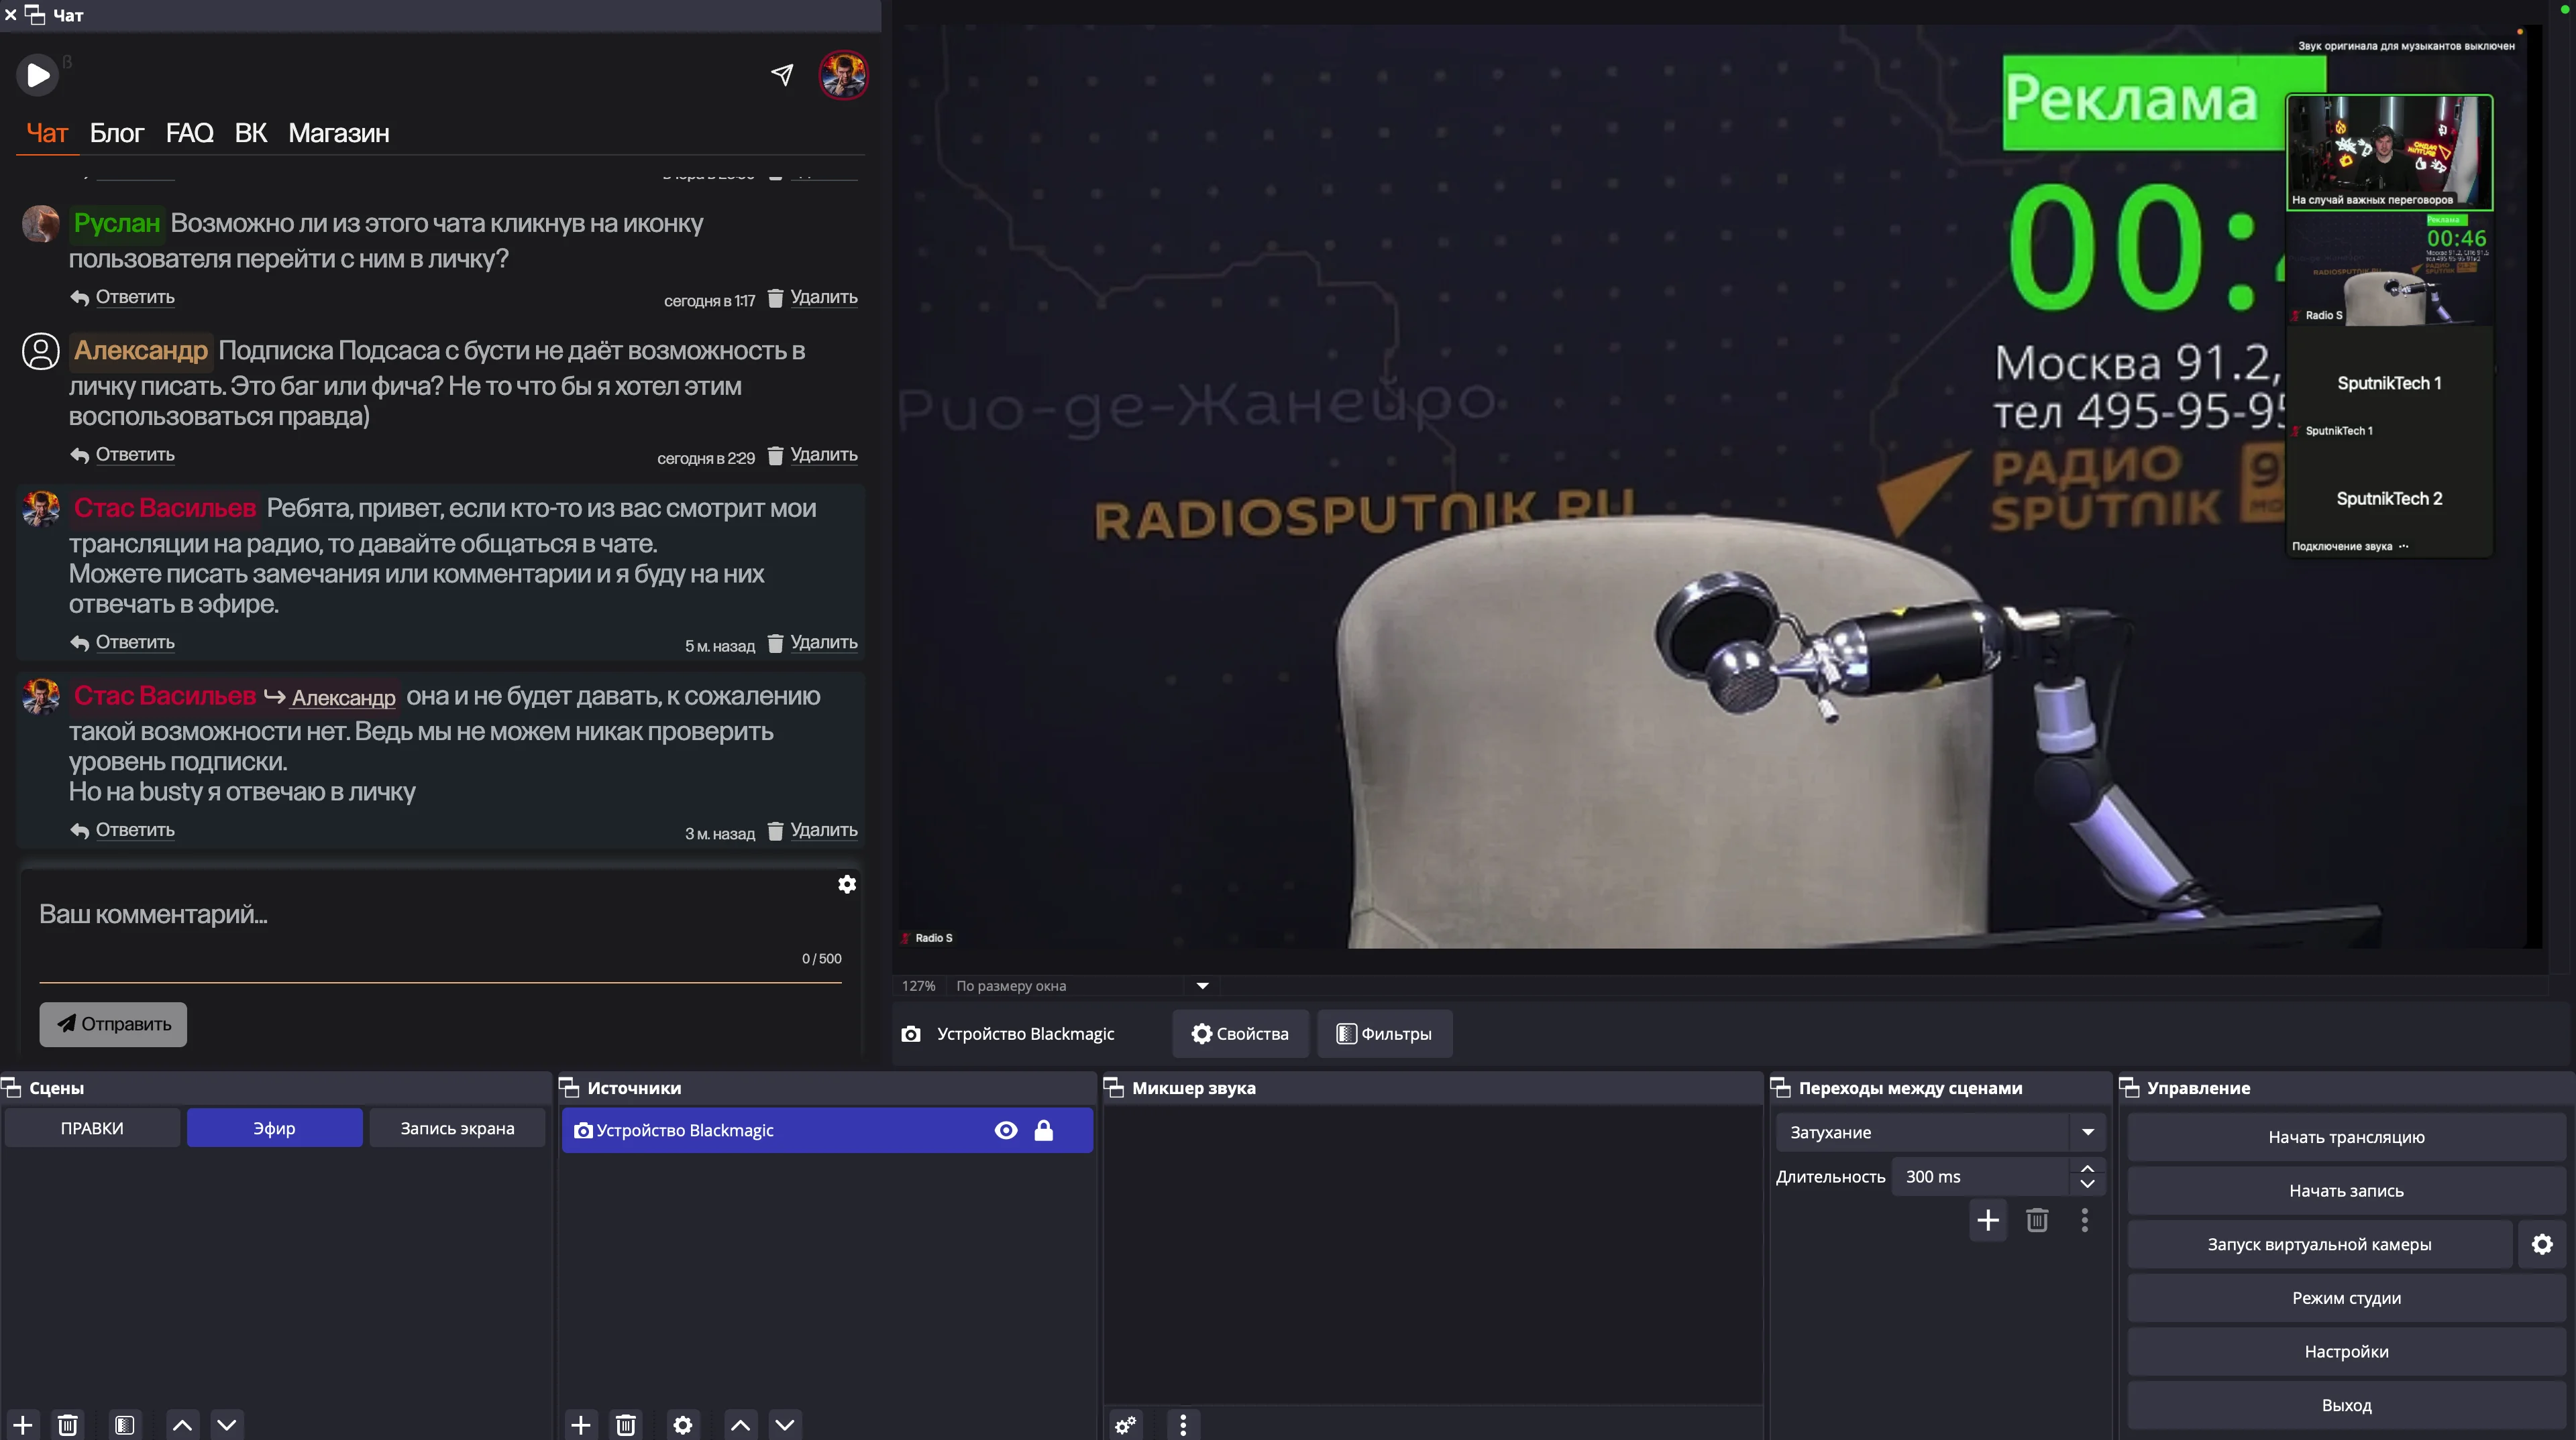The image size is (2576, 1440).
Task: Open the preview scale dropdown По размеру окна
Action: [x=1083, y=986]
